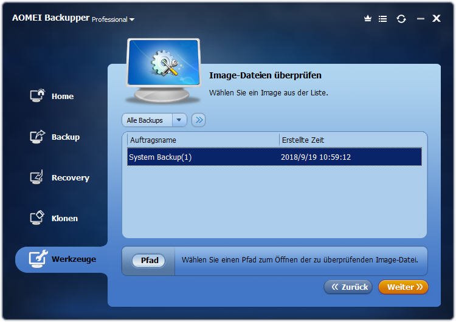456x322 pixels.
Task: Minimize the AOMEI Backupper window
Action: [x=421, y=19]
